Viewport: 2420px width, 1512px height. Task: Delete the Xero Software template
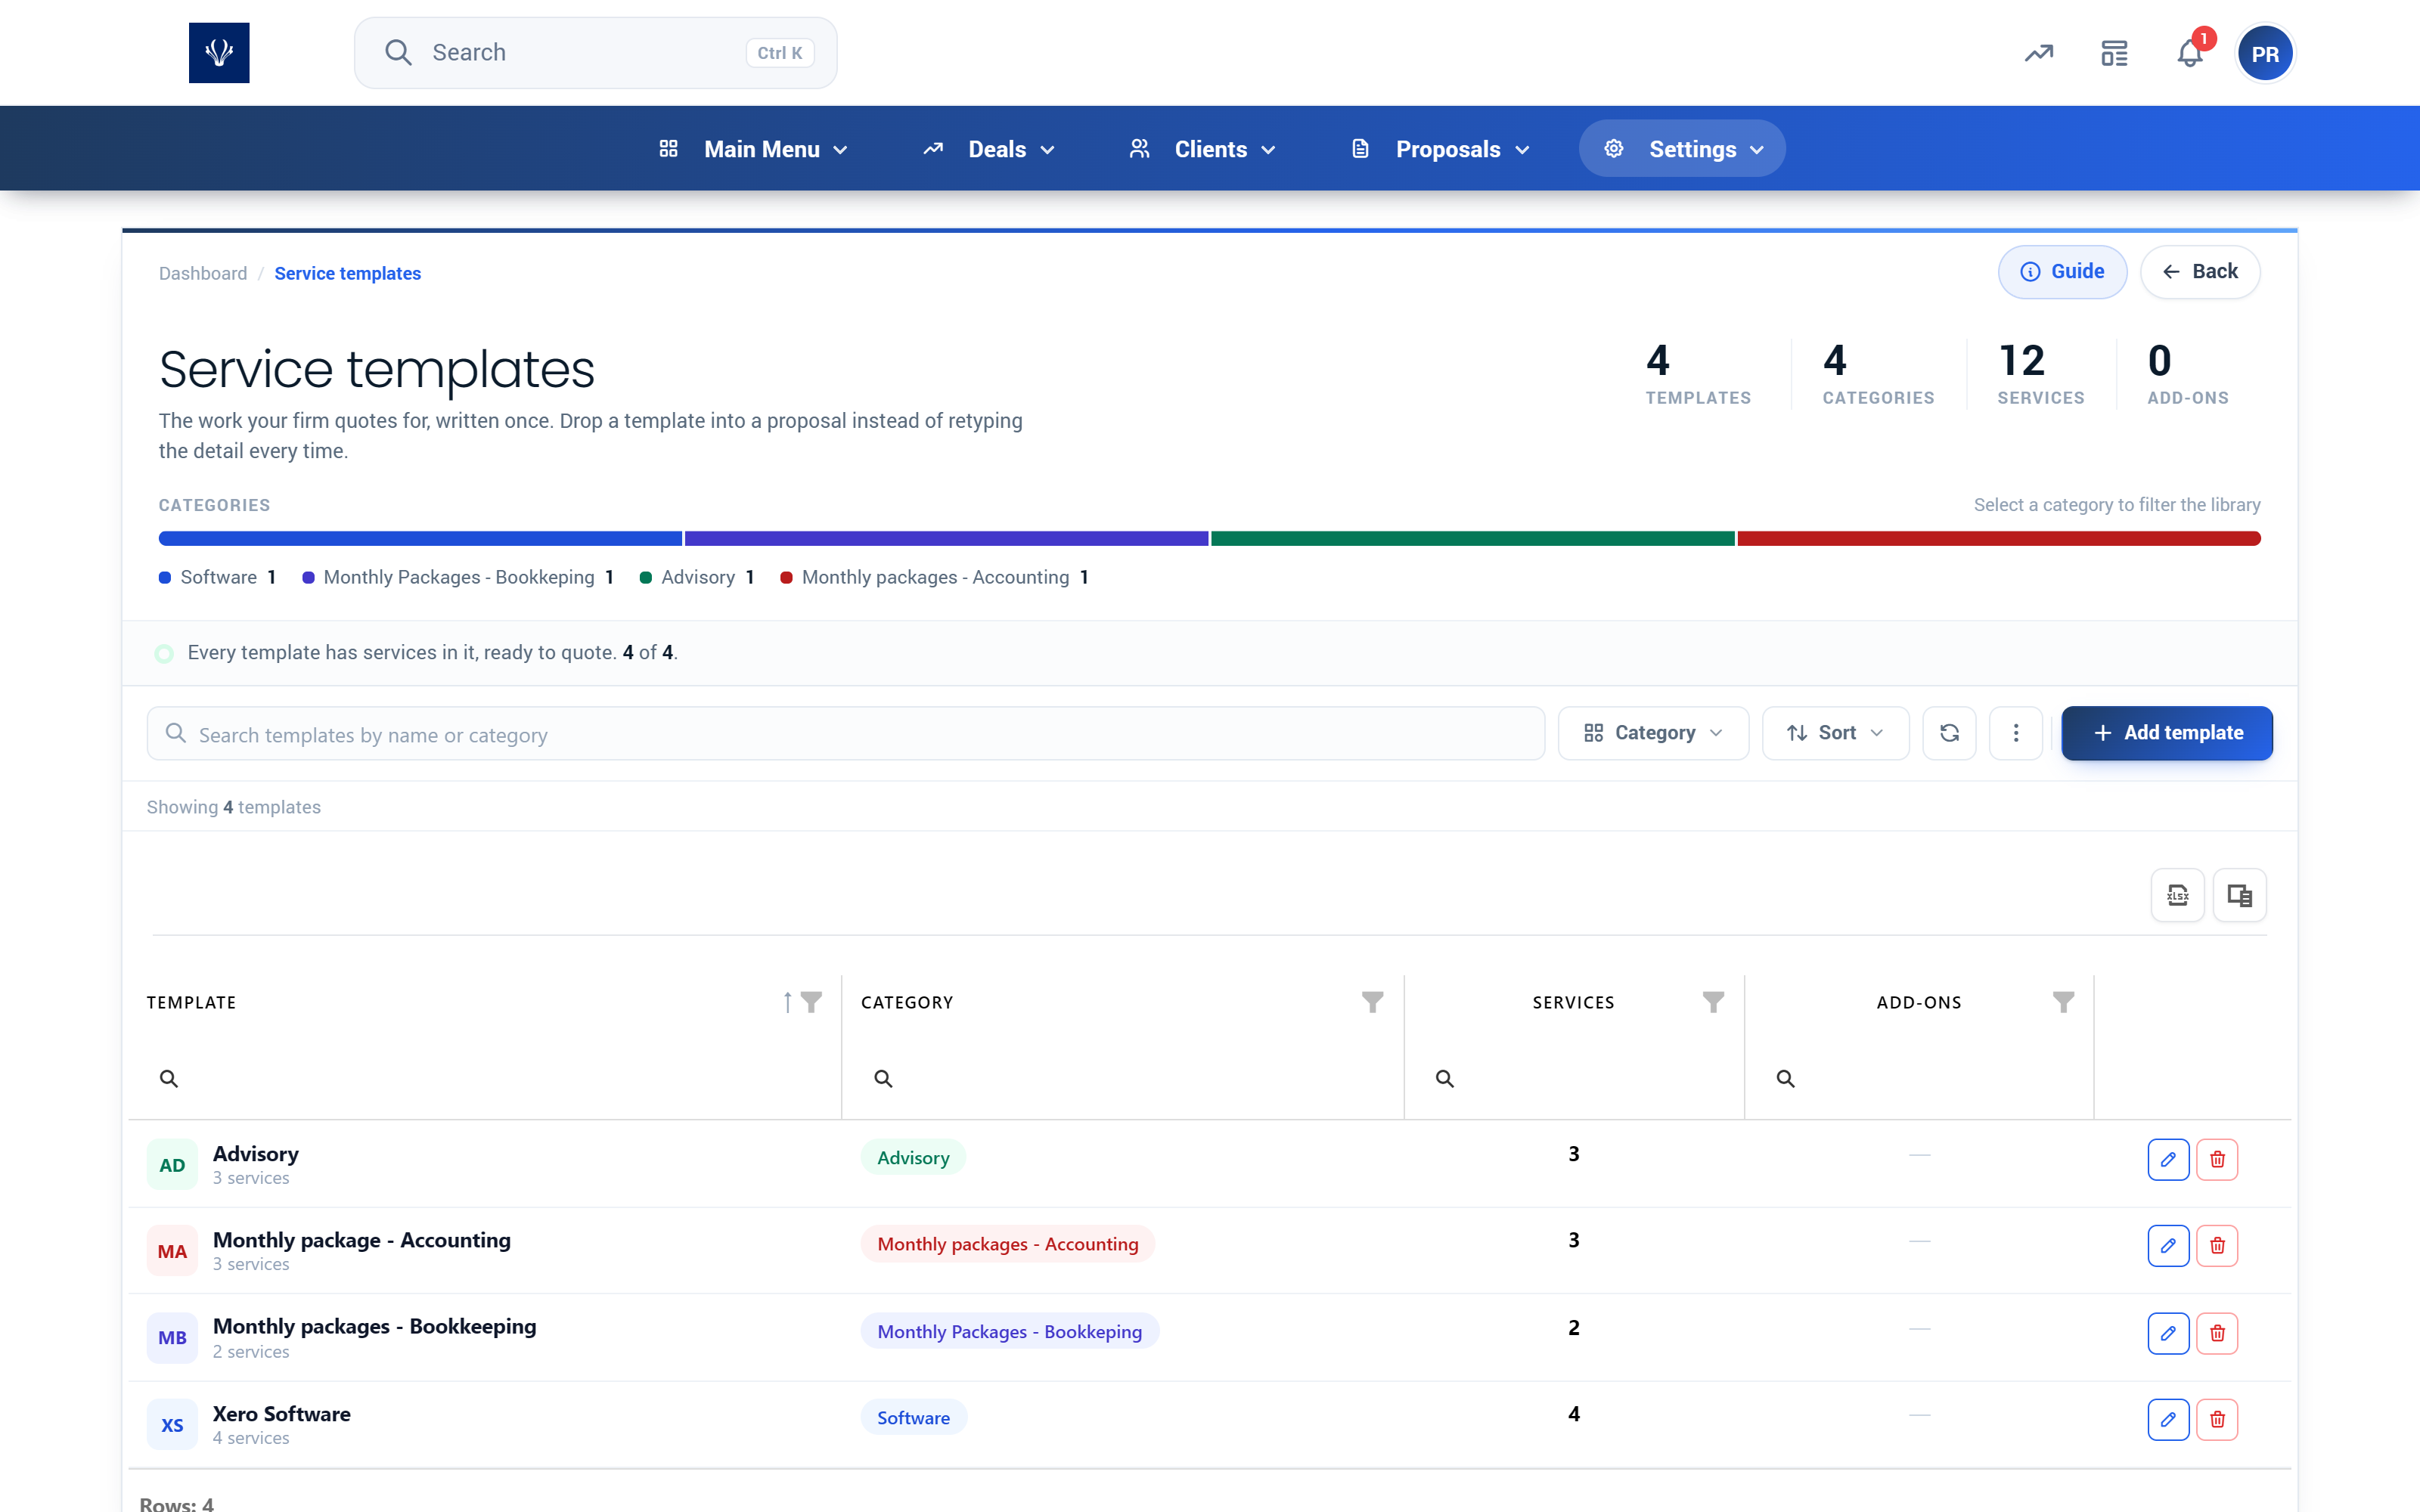[x=2217, y=1419]
